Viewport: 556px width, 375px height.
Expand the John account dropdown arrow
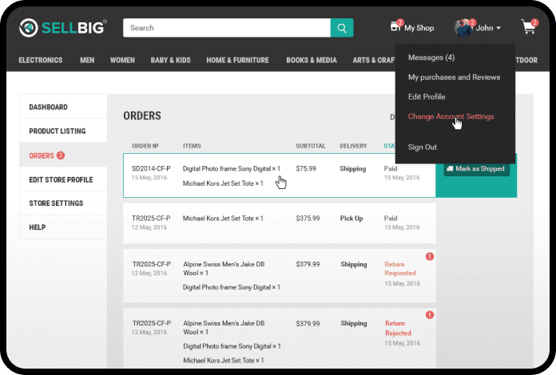(x=498, y=28)
